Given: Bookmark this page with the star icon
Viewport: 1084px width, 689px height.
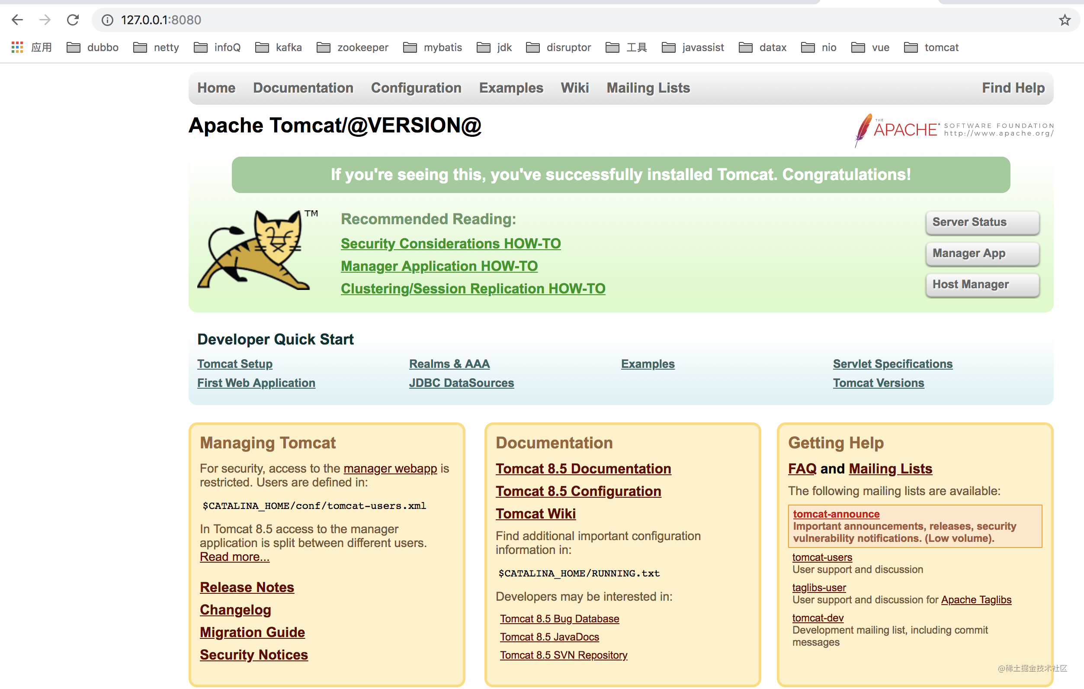Looking at the screenshot, I should coord(1064,20).
